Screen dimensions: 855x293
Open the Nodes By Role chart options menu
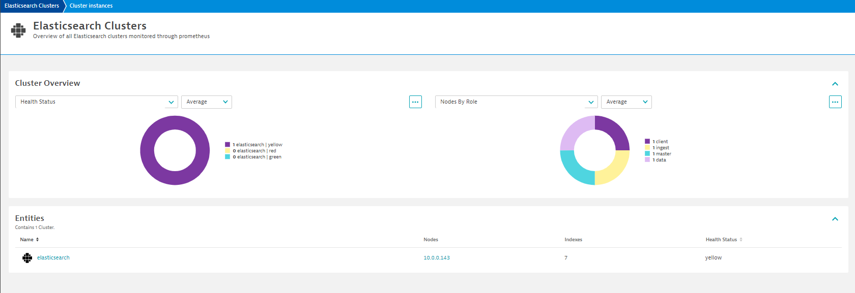point(835,102)
